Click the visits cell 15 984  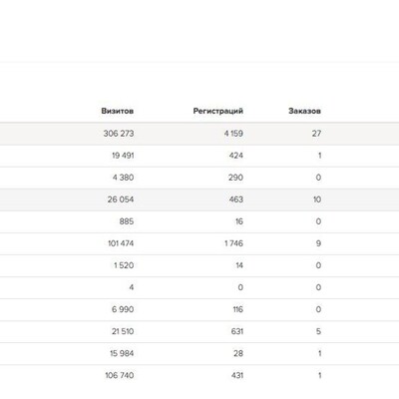pyautogui.click(x=122, y=353)
